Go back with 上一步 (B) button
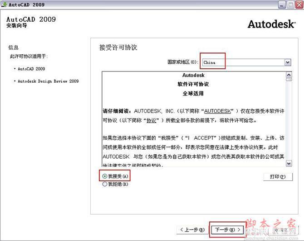This screenshot has height=241, width=304. click(x=192, y=230)
